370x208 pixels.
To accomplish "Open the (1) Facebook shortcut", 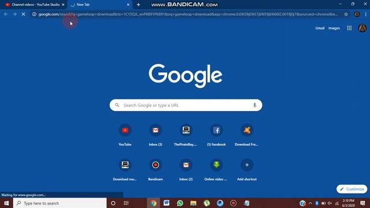I will [x=216, y=130].
